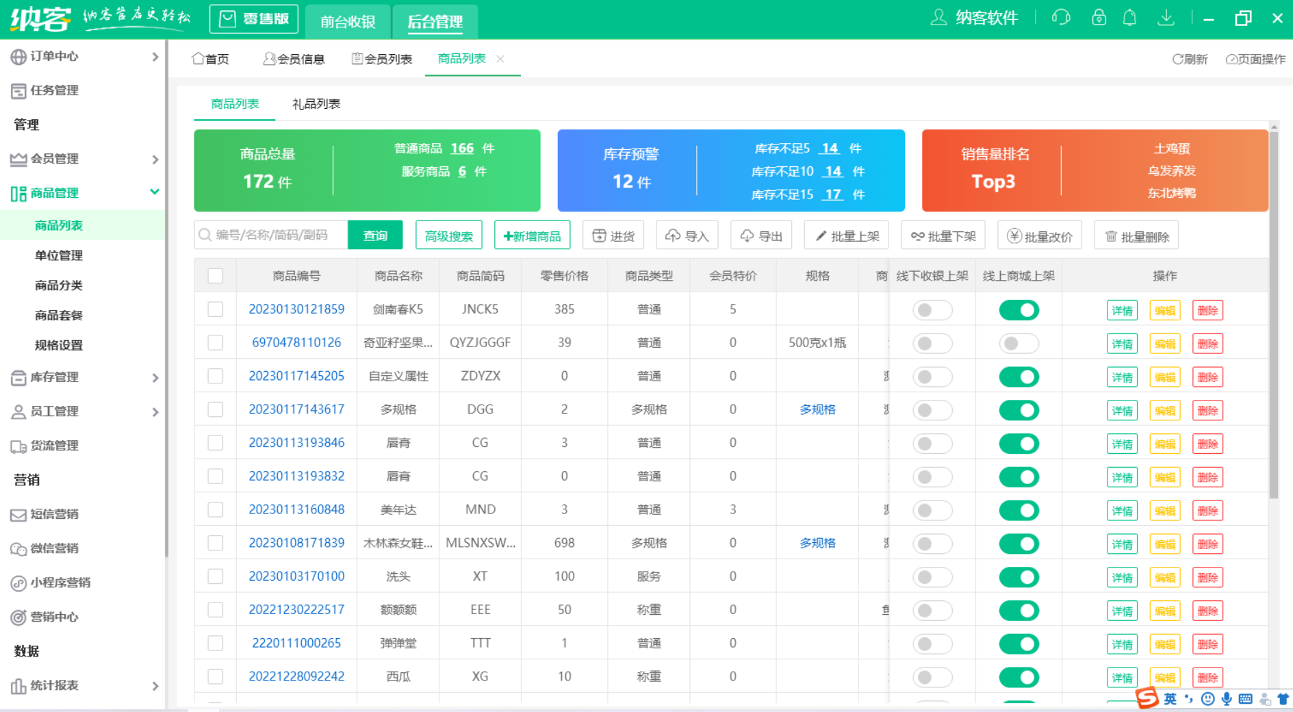The height and width of the screenshot is (712, 1293).
Task: Click the 批量删除 trash button
Action: click(1136, 236)
